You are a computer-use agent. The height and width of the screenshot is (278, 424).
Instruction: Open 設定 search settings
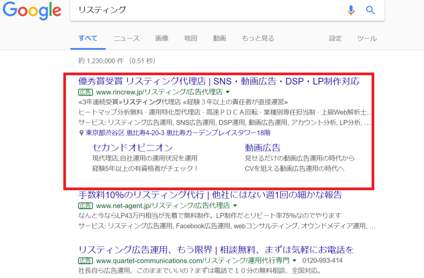click(x=335, y=38)
